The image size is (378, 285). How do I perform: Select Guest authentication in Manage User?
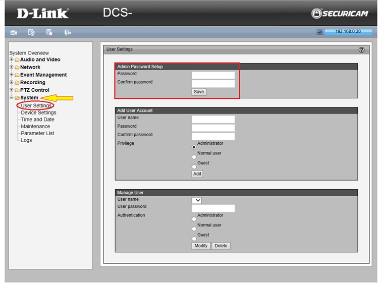point(194,239)
